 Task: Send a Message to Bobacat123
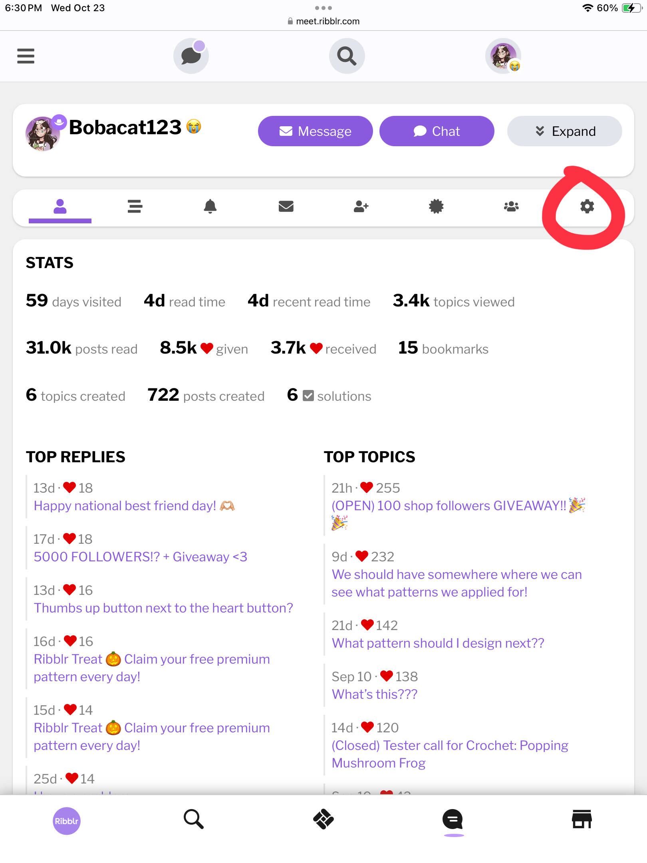tap(316, 131)
